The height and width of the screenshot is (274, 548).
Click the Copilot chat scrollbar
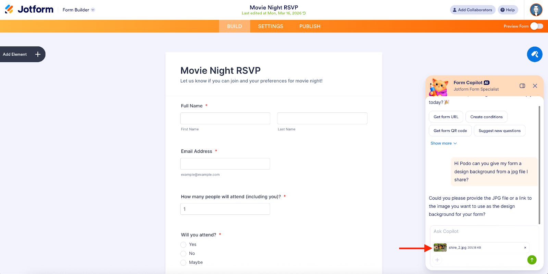(539, 165)
